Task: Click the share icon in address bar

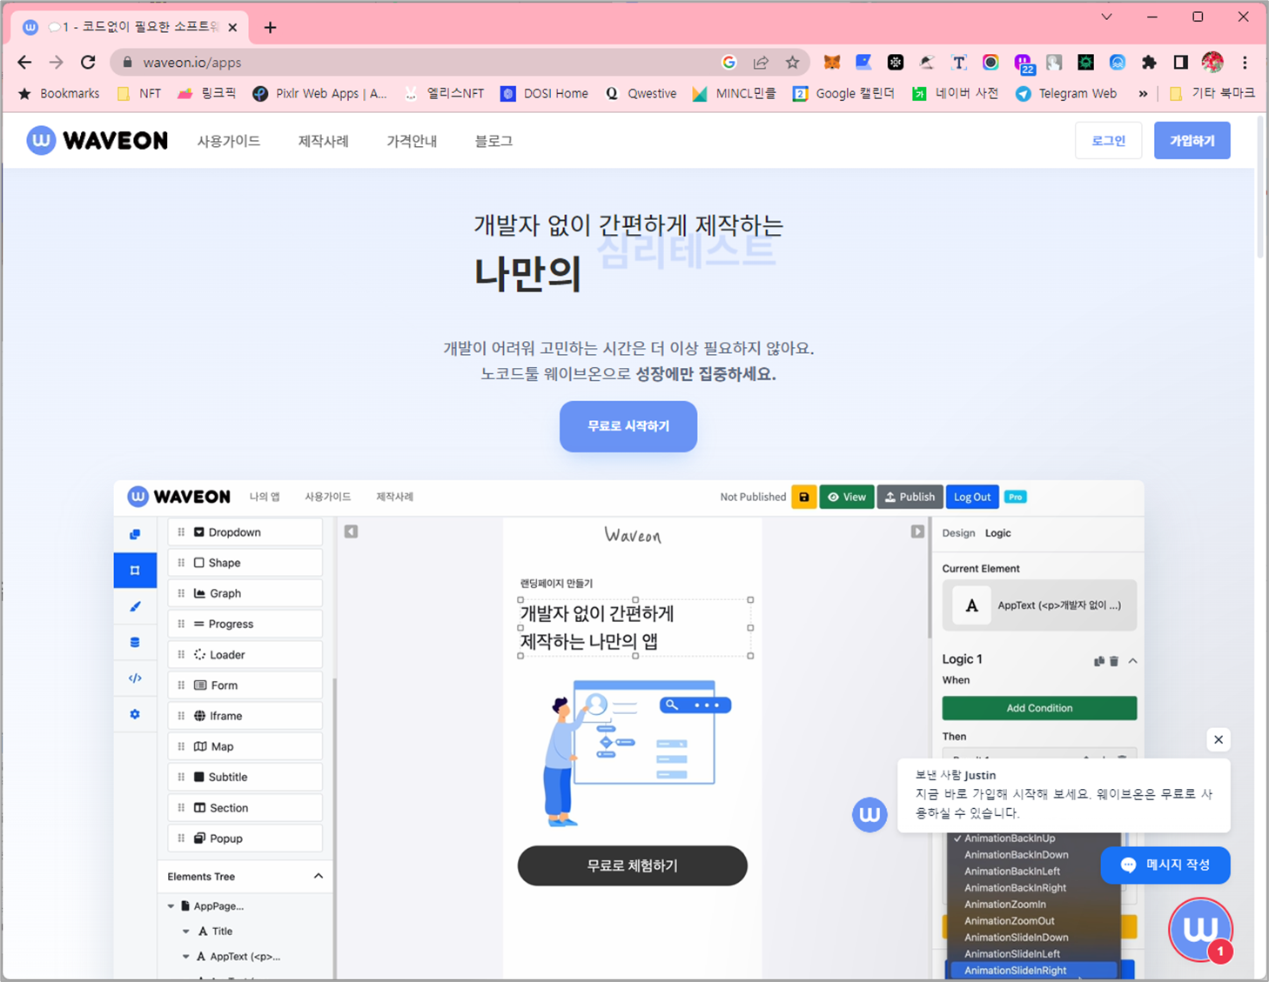Action: (761, 62)
